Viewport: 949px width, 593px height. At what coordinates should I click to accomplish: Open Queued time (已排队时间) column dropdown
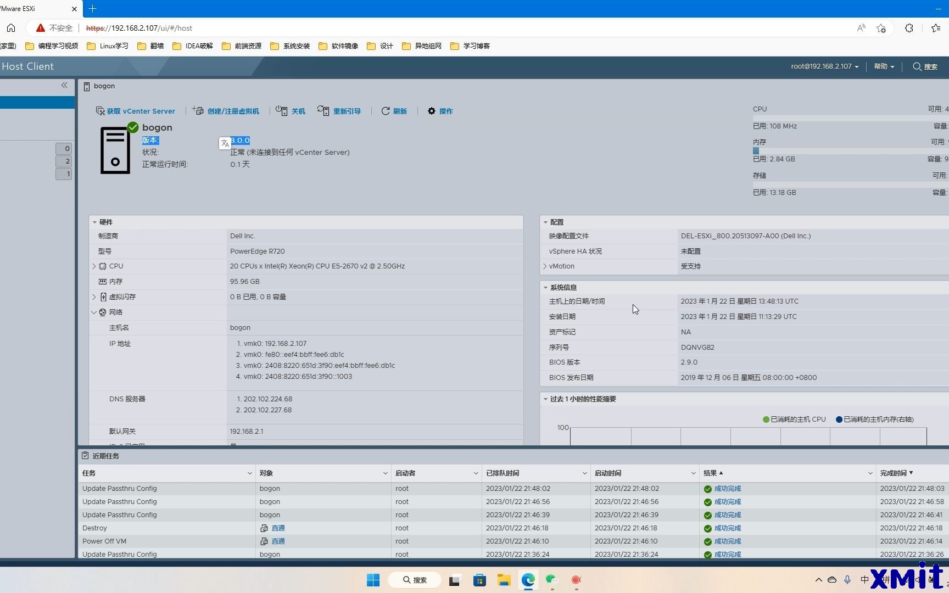tap(584, 473)
